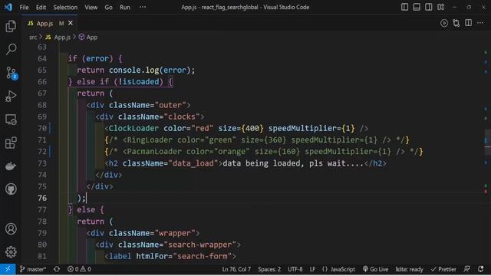Open problems errors and warnings indicator
This screenshot has width=491, height=276.
[79, 269]
